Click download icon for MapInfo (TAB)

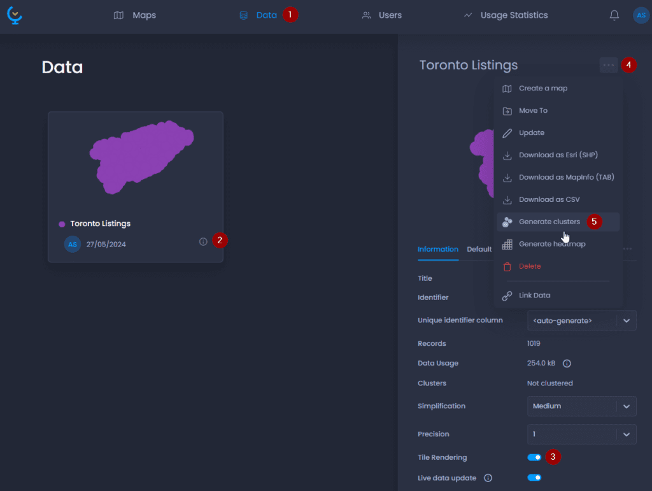tap(507, 178)
